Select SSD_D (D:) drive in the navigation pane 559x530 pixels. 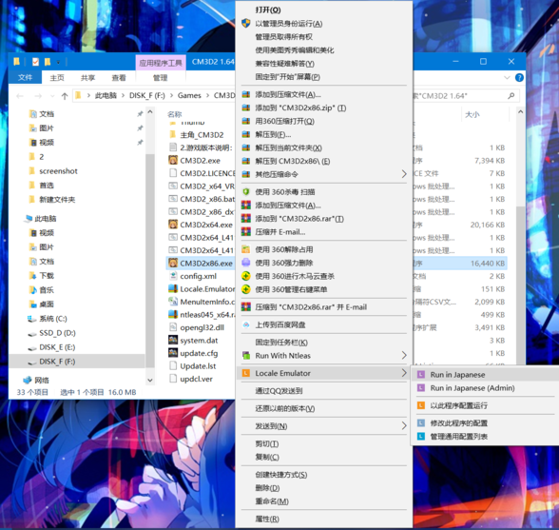[x=57, y=333]
